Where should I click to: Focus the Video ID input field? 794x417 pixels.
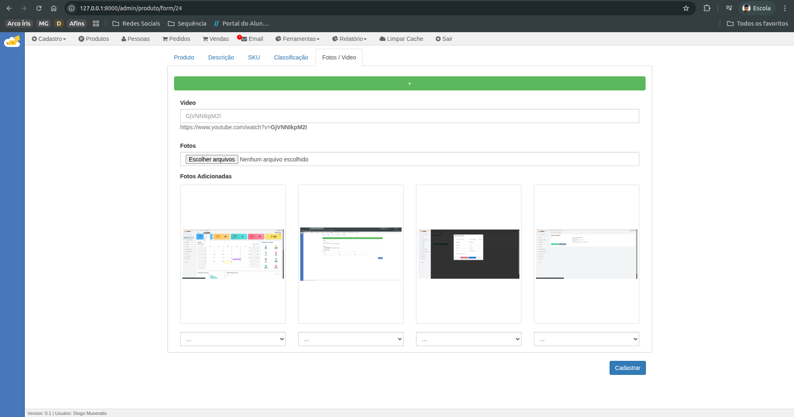[x=409, y=116]
